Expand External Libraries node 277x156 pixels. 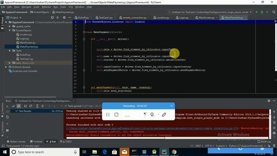(x=6, y=67)
